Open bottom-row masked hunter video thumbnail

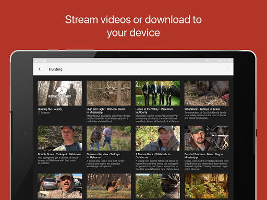157,186
